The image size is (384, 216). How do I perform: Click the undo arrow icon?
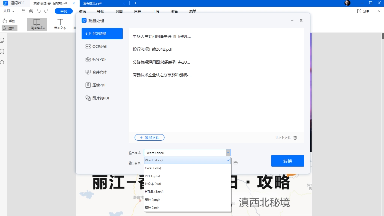[x=39, y=10]
